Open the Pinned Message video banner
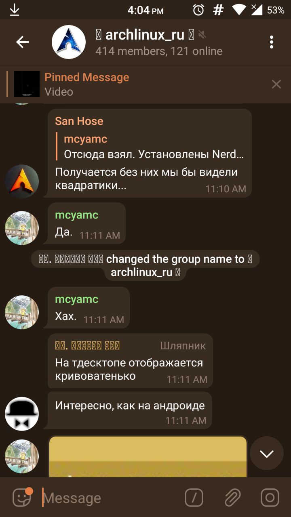Viewport: 291px width, 517px height. (x=145, y=84)
